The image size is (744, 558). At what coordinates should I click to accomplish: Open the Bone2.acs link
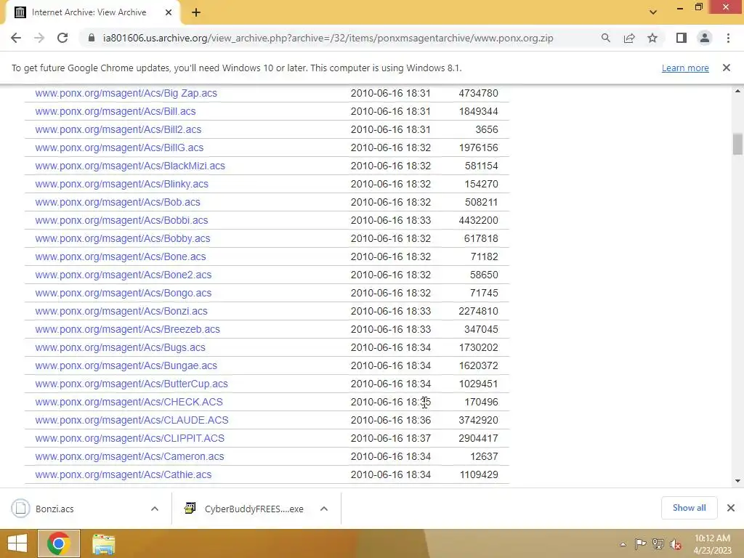click(x=124, y=275)
